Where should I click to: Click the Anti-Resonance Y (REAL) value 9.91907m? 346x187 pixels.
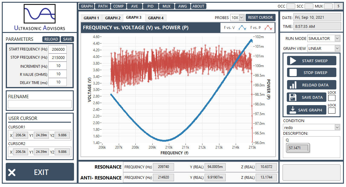pyautogui.click(x=215, y=178)
